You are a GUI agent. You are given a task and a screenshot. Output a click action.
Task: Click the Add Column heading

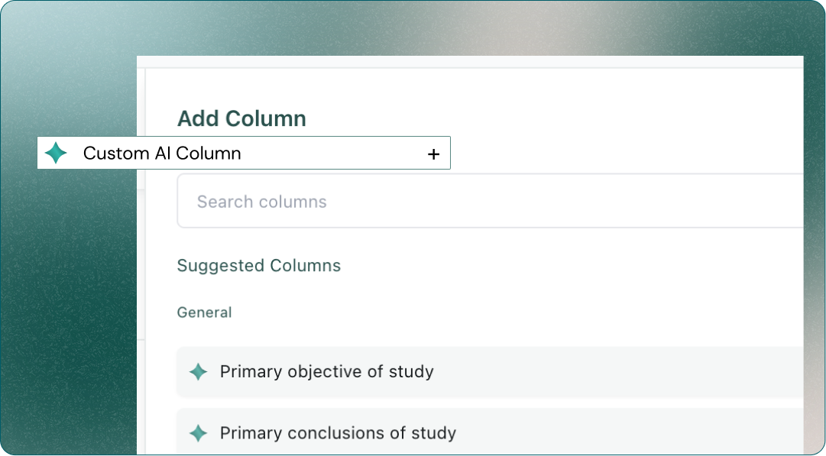click(x=242, y=118)
